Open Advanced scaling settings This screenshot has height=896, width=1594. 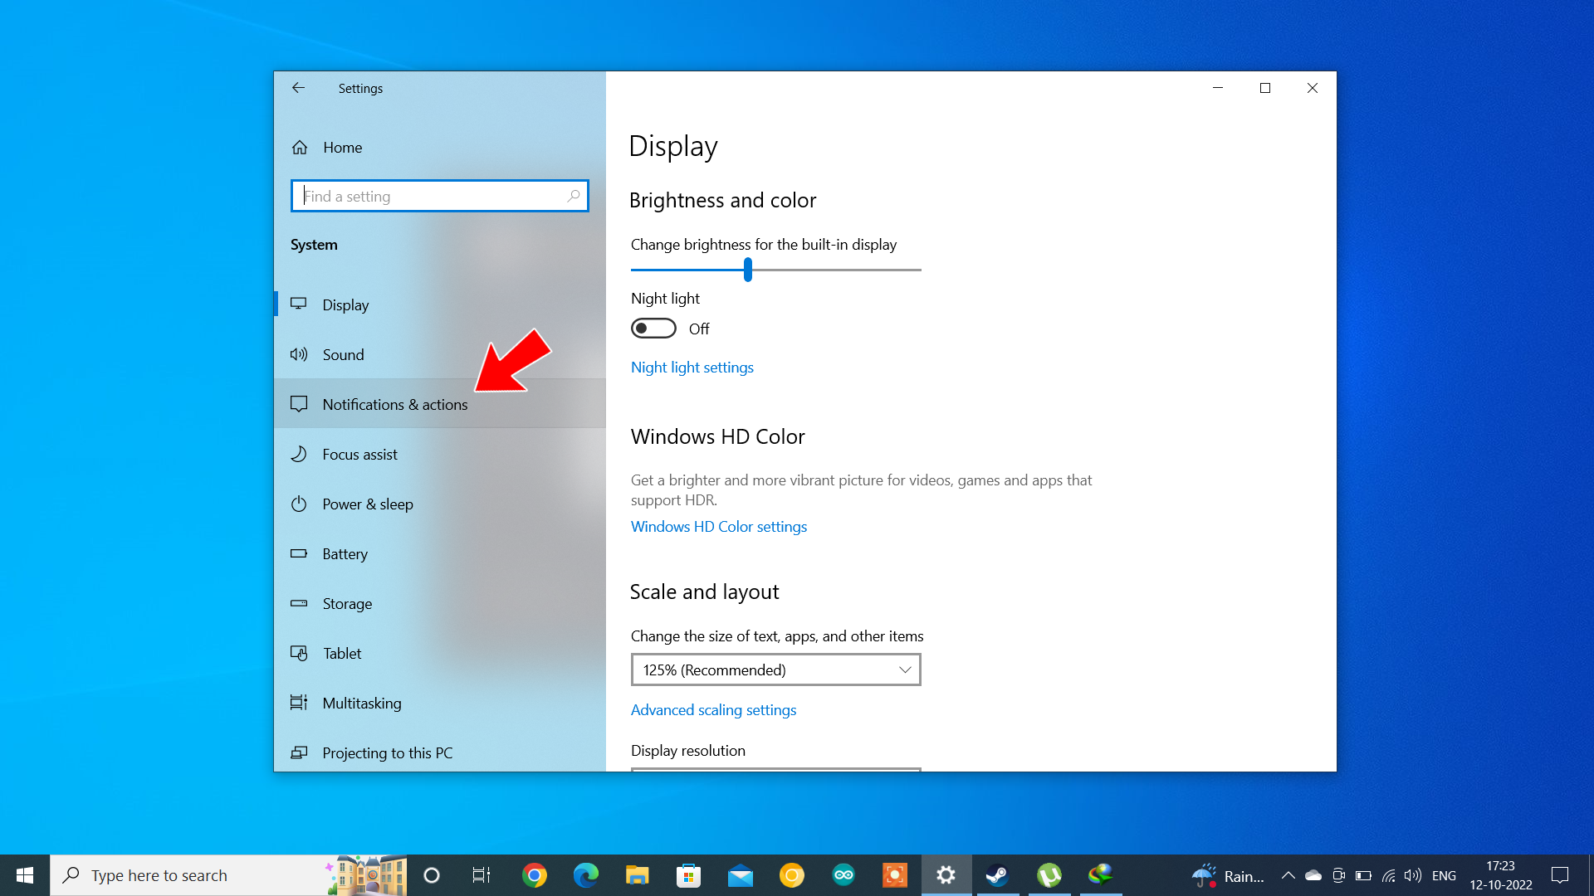pyautogui.click(x=713, y=709)
